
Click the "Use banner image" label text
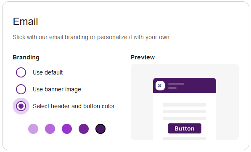tap(57, 89)
